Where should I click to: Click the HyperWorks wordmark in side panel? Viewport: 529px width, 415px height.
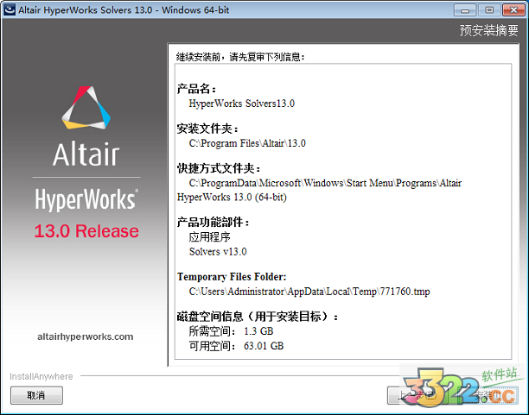(86, 199)
